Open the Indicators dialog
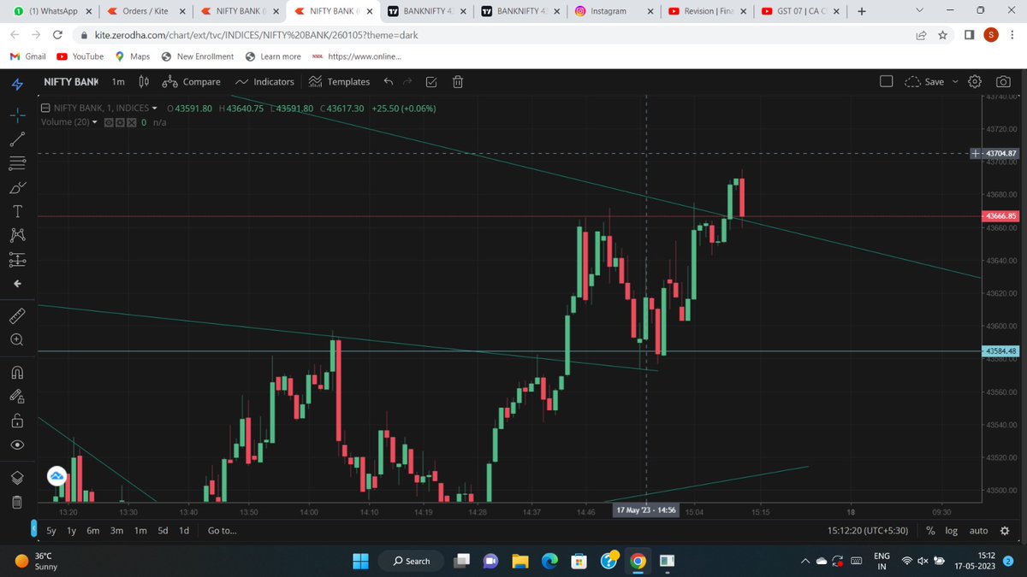The height and width of the screenshot is (577, 1027). pyautogui.click(x=264, y=82)
